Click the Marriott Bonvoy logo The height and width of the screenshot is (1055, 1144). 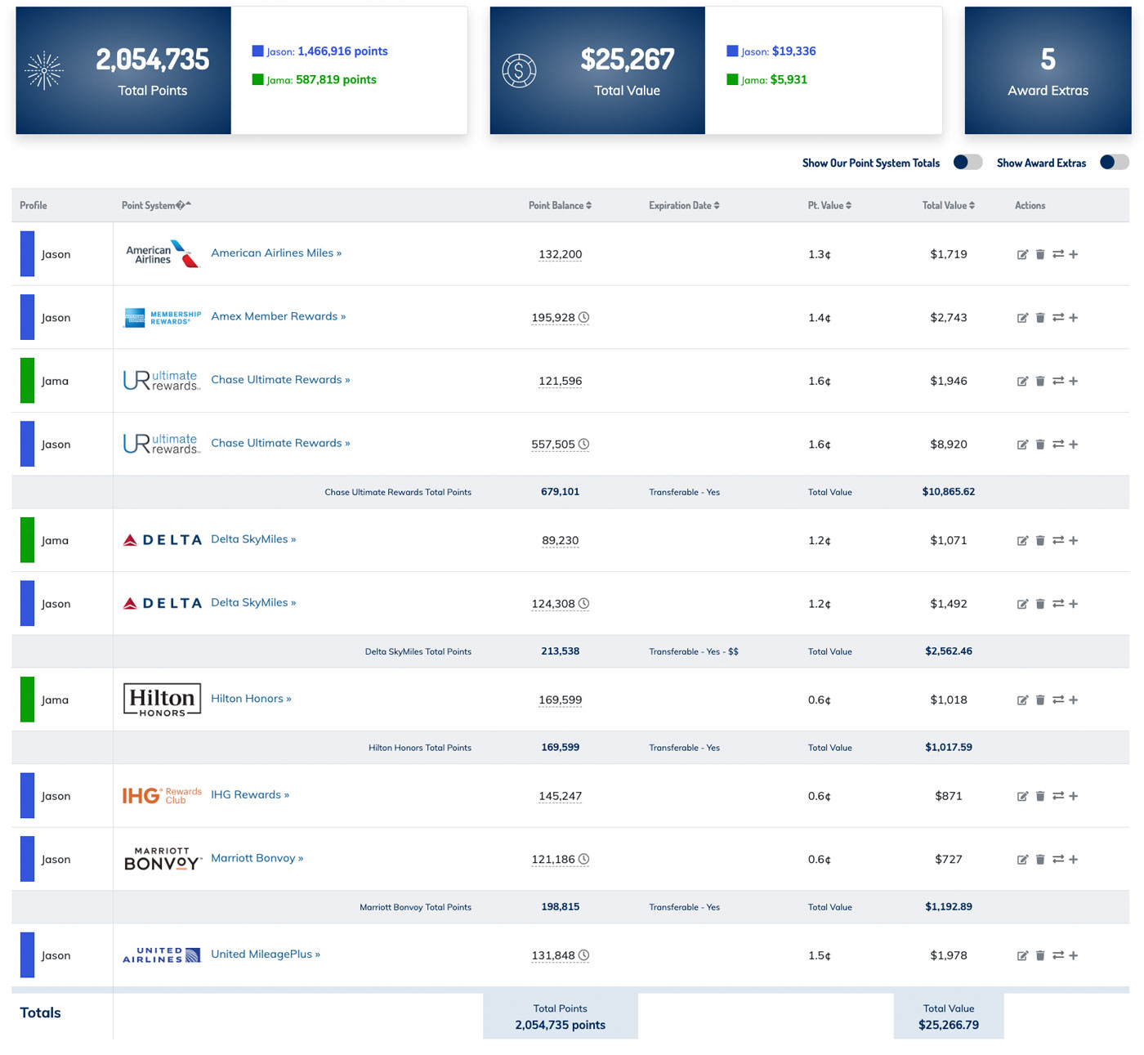click(x=161, y=858)
